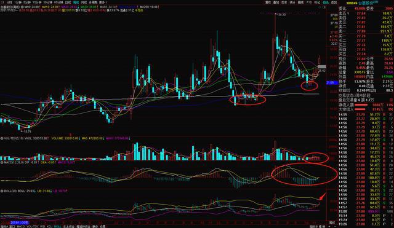Click the 标记 mark tool
The height and width of the screenshot is (228, 394).
317,2
